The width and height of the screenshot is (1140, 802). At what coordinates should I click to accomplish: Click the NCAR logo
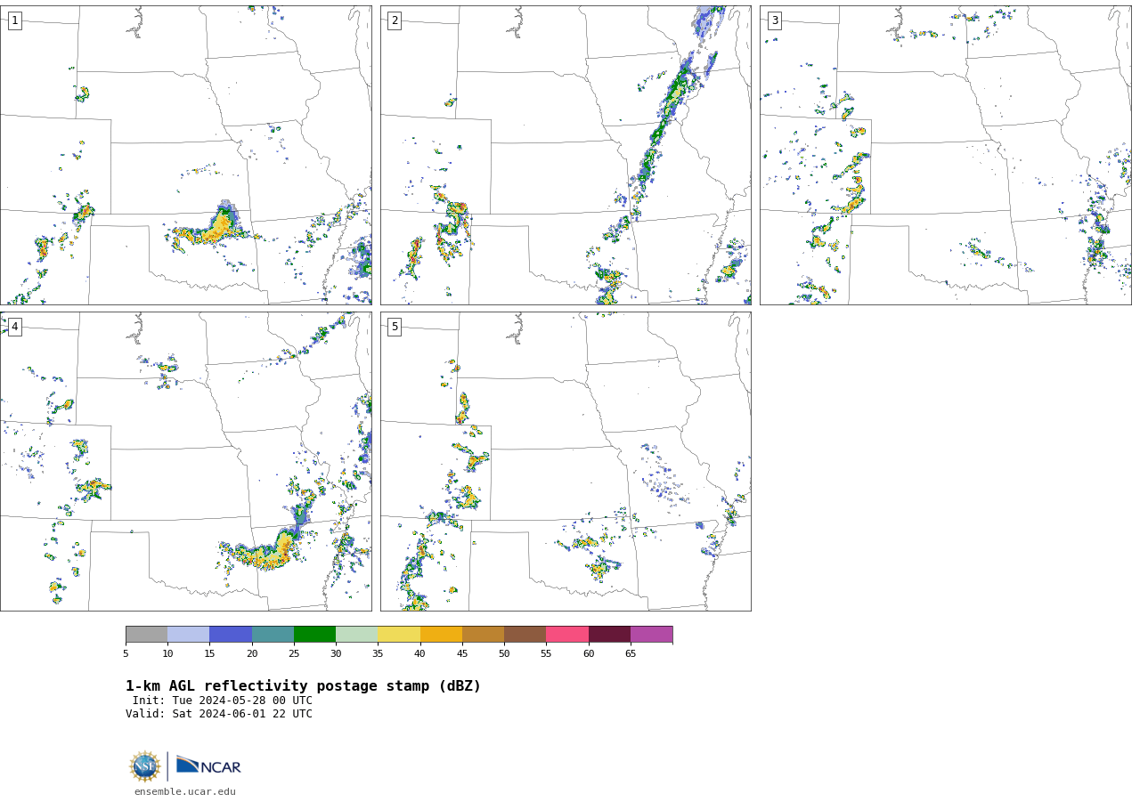(208, 766)
